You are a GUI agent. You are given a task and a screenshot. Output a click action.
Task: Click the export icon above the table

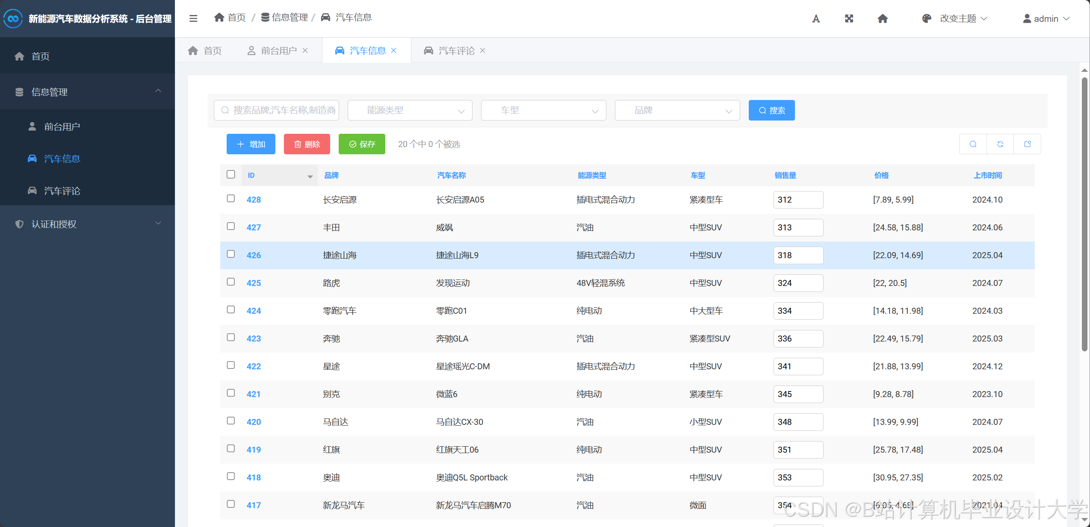pos(1028,144)
